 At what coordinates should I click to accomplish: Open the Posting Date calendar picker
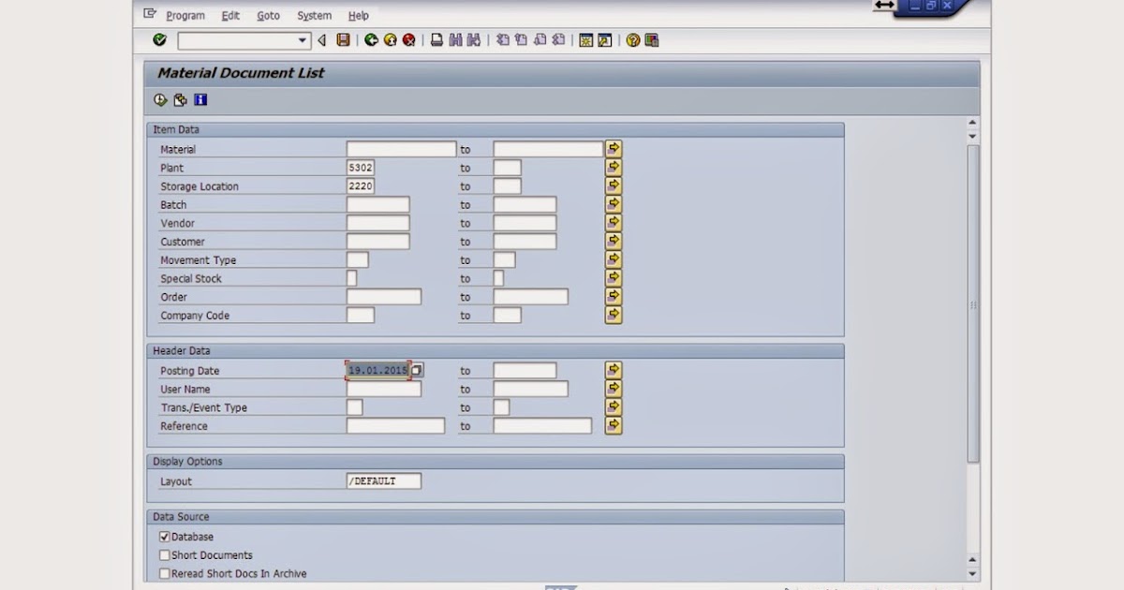click(x=415, y=369)
